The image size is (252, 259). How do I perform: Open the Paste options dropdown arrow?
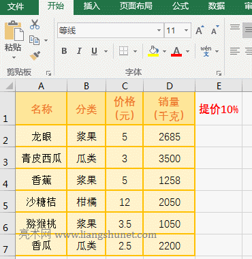(14, 57)
